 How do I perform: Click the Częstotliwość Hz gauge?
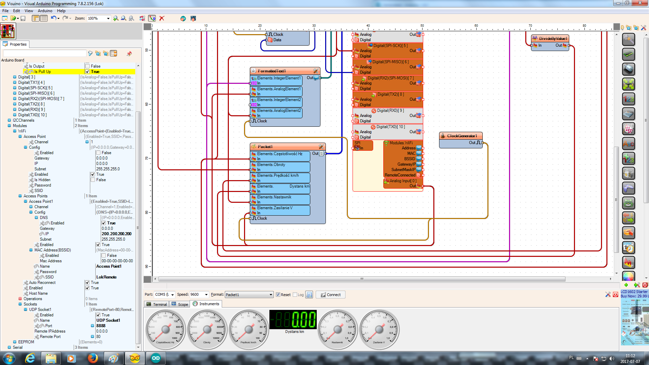pos(165,330)
